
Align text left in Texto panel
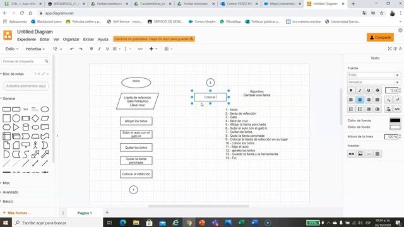(x=351, y=100)
